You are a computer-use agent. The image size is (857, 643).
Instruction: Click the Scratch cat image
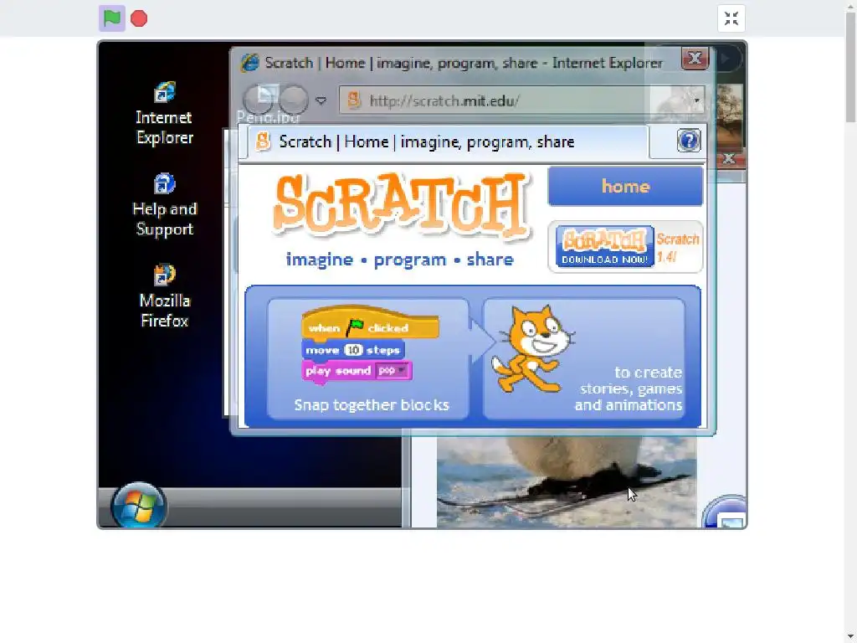(x=531, y=350)
